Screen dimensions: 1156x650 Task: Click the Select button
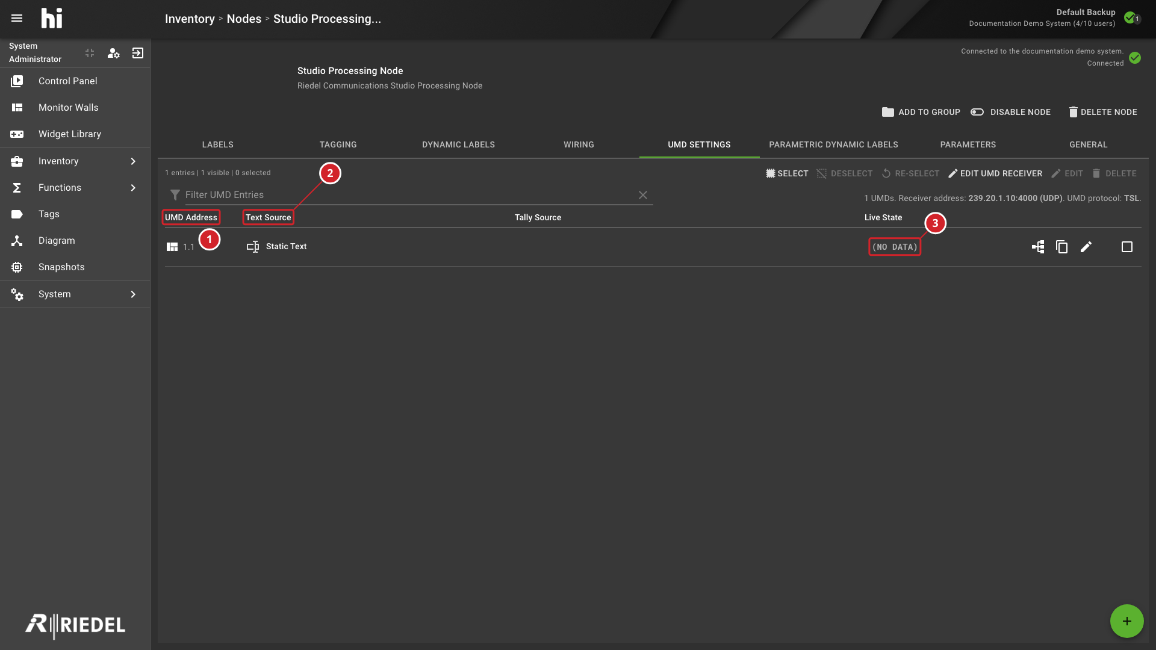[787, 173]
